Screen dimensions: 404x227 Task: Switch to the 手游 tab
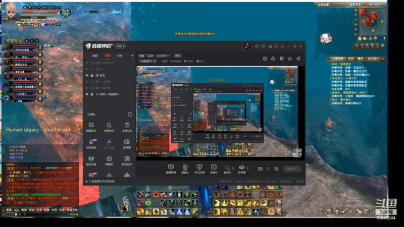click(x=119, y=55)
